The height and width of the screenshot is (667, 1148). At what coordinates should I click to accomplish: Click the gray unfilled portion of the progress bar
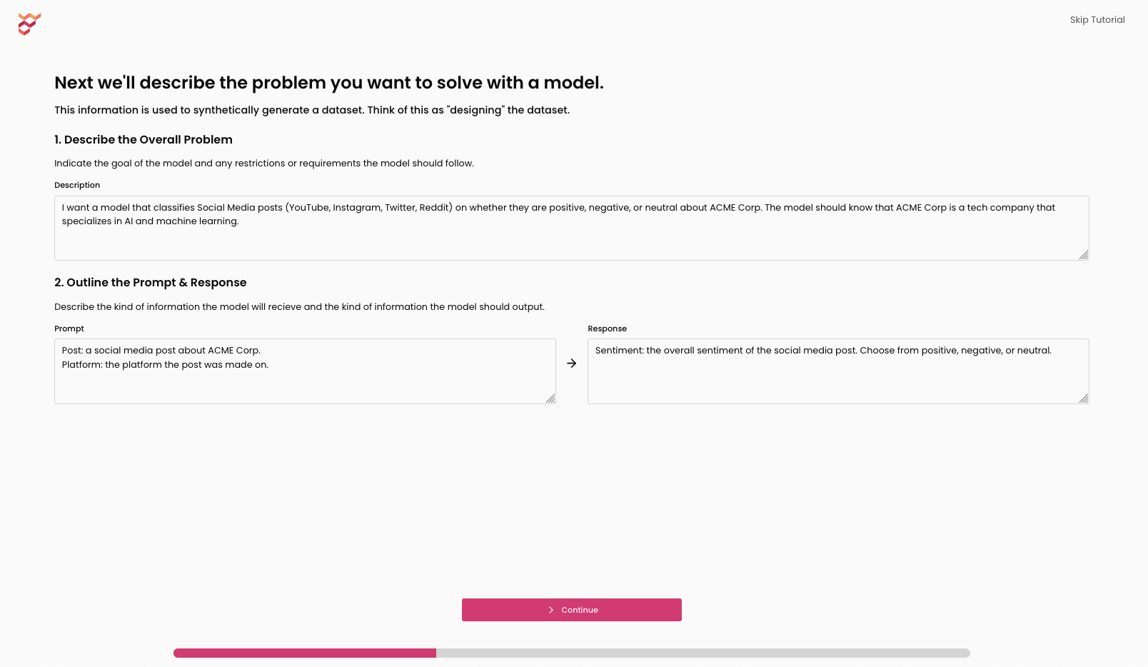(x=703, y=653)
